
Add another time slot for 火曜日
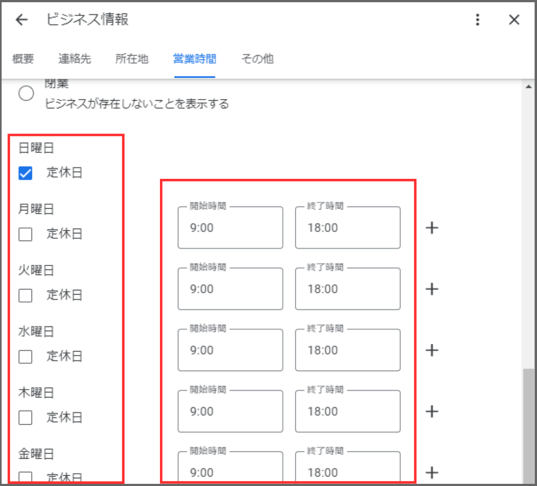(432, 289)
